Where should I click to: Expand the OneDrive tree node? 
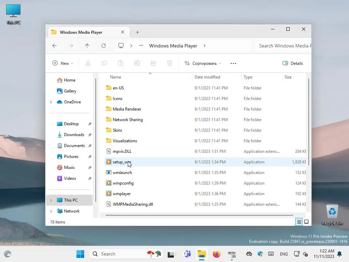51,102
